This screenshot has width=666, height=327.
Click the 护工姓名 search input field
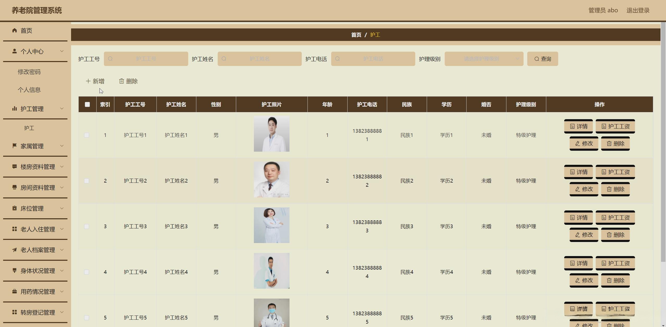click(260, 59)
